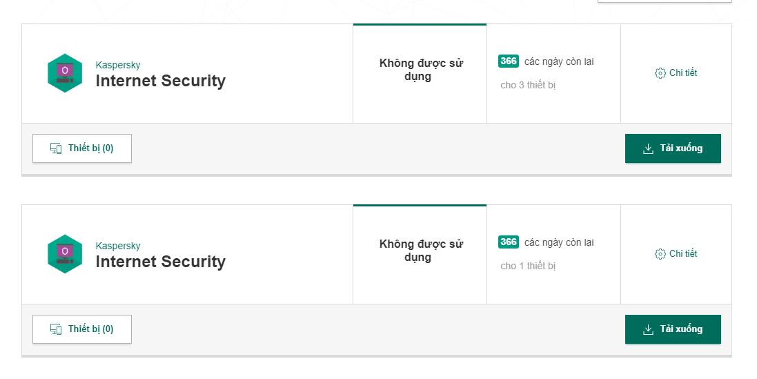The image size is (757, 379).
Task: Click the first Kaspersky Internet Security hexagon icon
Action: pyautogui.click(x=65, y=73)
